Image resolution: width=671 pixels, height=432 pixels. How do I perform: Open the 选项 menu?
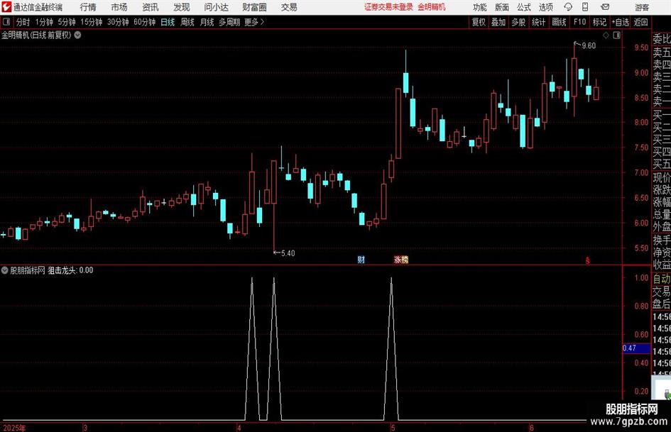[545, 7]
